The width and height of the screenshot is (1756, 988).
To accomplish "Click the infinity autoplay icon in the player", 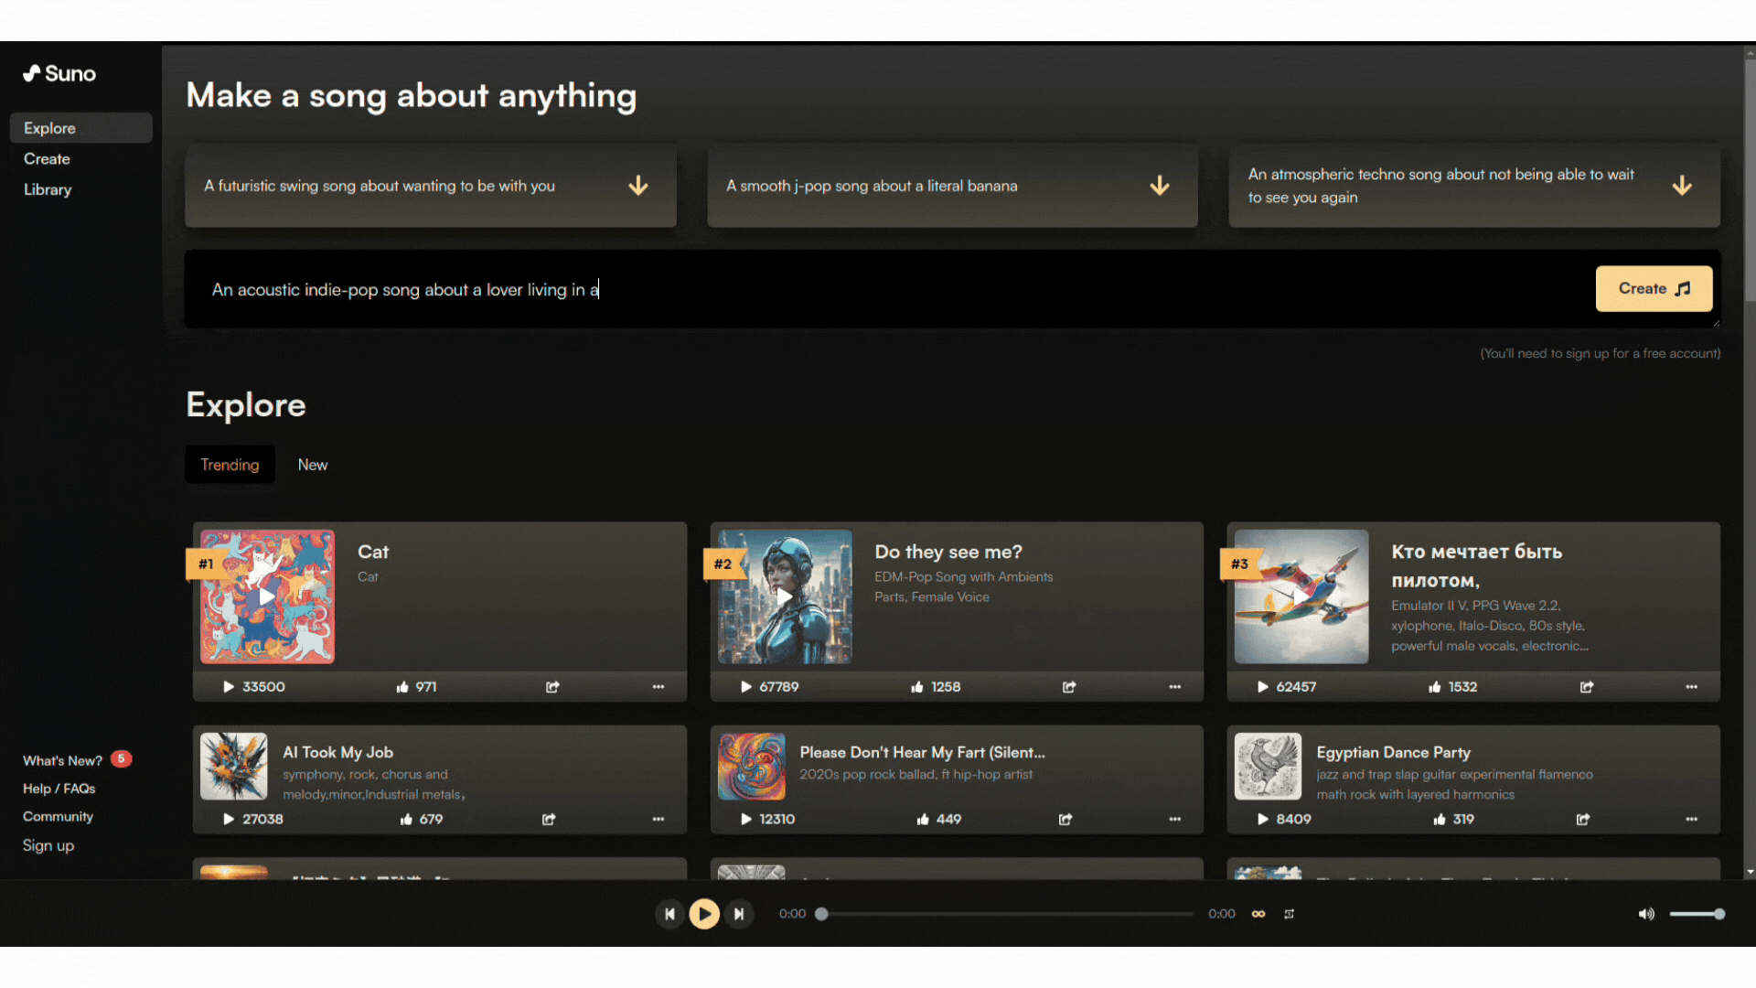I will tap(1258, 913).
